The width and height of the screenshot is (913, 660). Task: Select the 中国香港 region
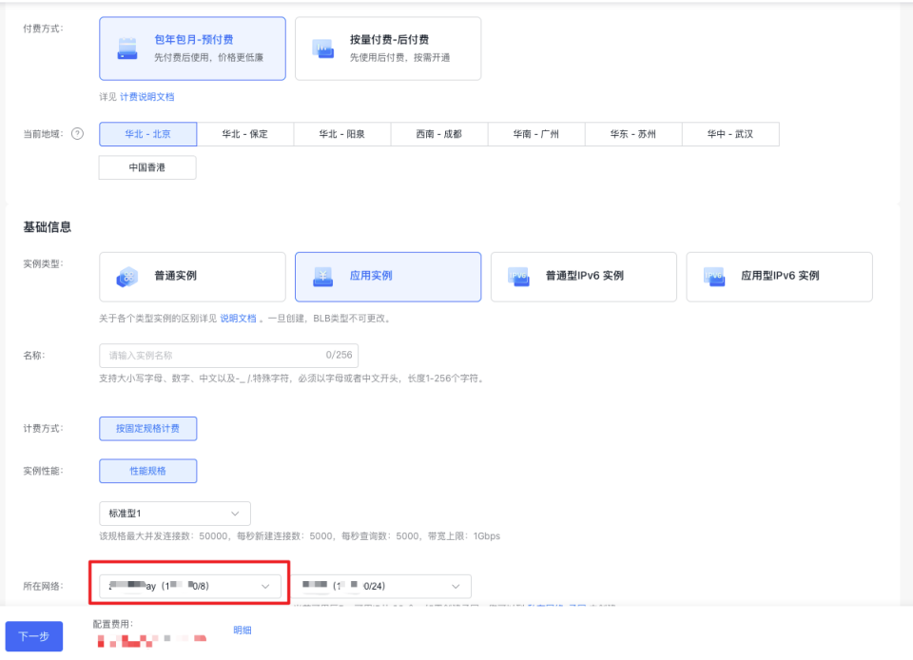coord(147,168)
